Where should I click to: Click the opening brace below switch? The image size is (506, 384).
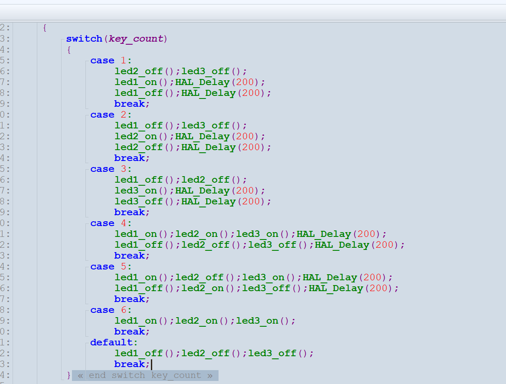tap(69, 50)
